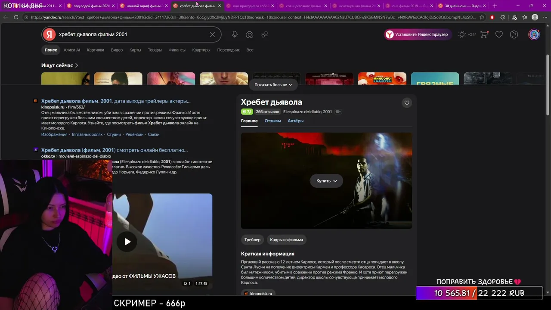
Task: Open the 'Актёры' tab in the movie card
Action: pyautogui.click(x=296, y=121)
